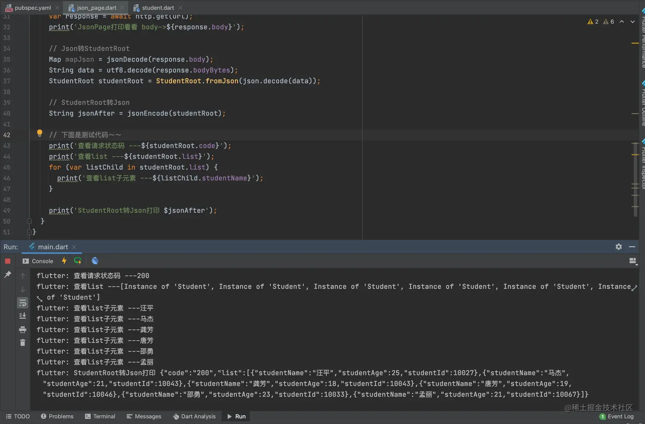Click utf8.decode on line 36
Viewport: 645px width, 424px height.
tap(129, 70)
